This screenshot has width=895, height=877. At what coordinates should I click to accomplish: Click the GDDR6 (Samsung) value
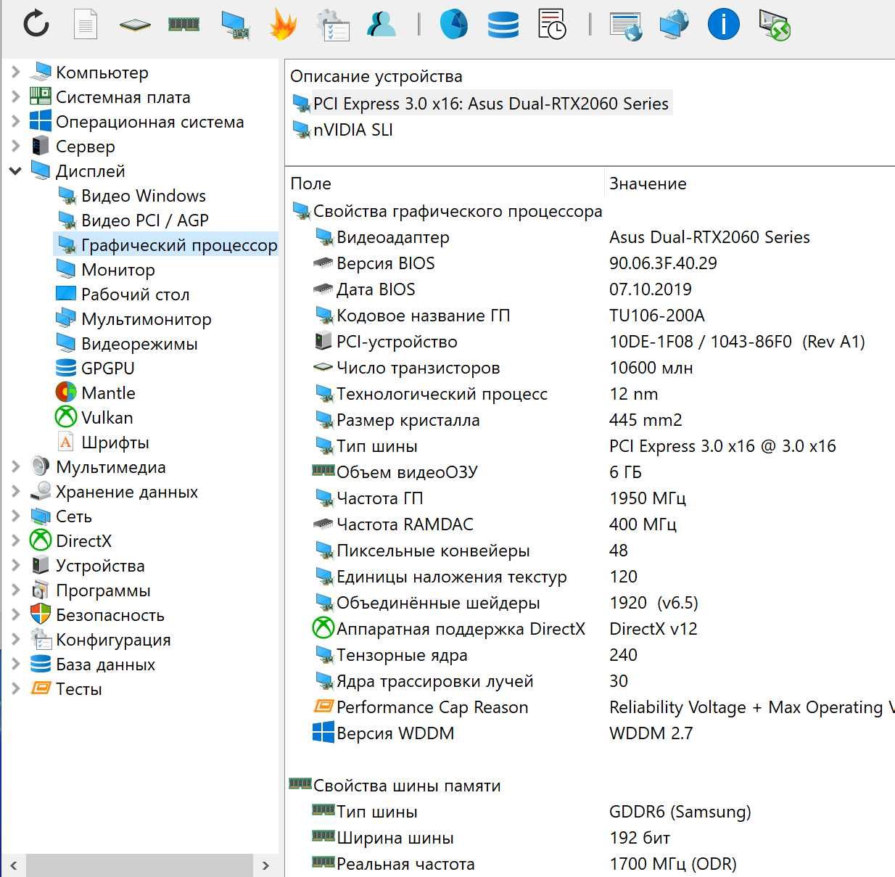[680, 812]
